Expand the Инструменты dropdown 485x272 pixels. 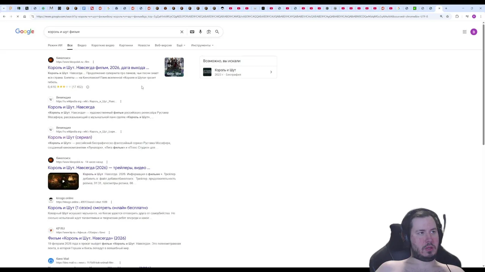tap(202, 45)
